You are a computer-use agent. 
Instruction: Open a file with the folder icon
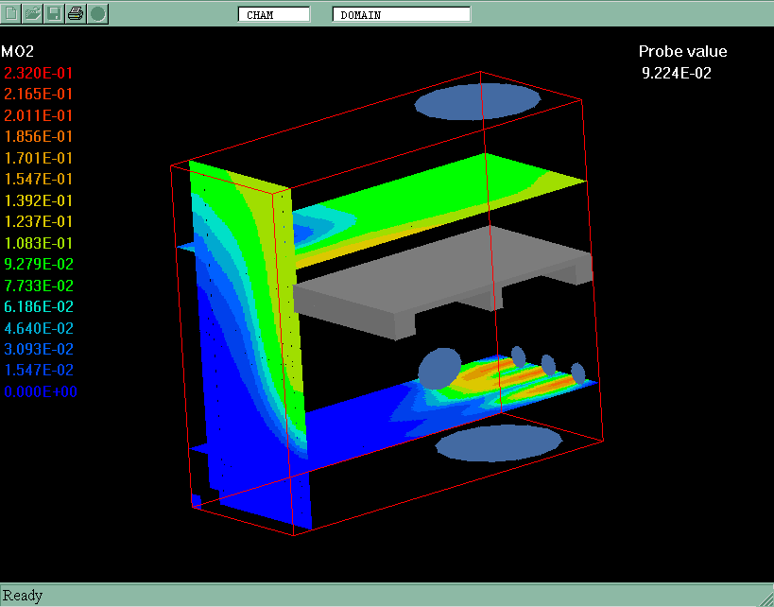click(33, 13)
